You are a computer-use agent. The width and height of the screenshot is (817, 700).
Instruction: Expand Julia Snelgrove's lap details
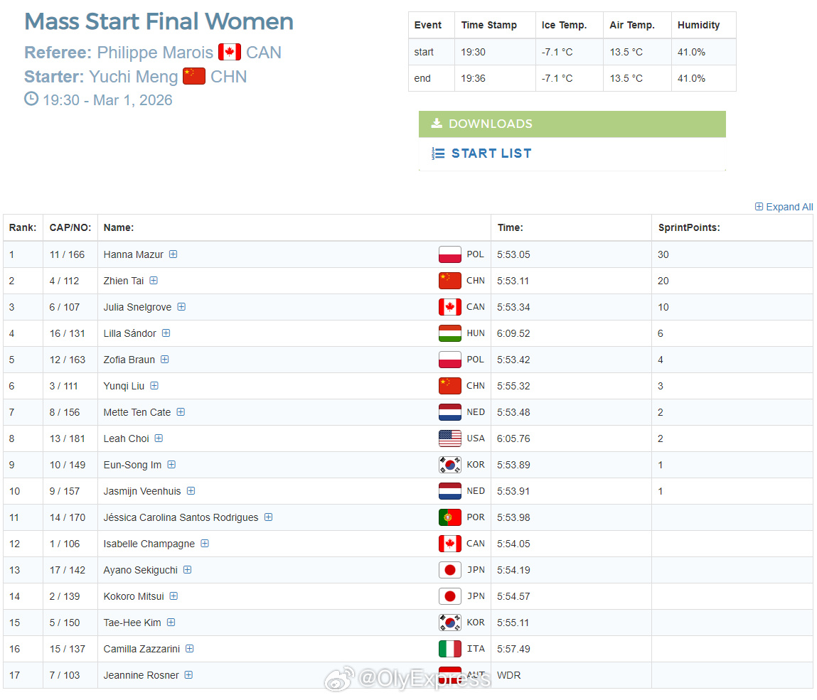click(x=181, y=307)
